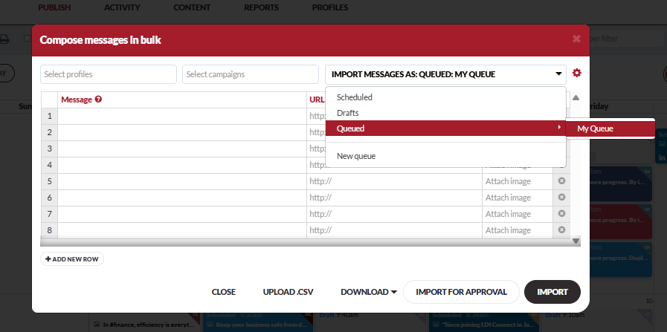Remove row 7 with its delete icon
The image size is (667, 332).
coord(561,213)
